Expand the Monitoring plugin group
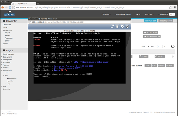This screenshot has height=116, width=178. click(x=2, y=62)
